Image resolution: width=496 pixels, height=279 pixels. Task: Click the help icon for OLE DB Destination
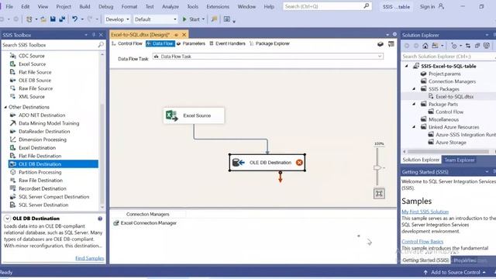click(100, 219)
